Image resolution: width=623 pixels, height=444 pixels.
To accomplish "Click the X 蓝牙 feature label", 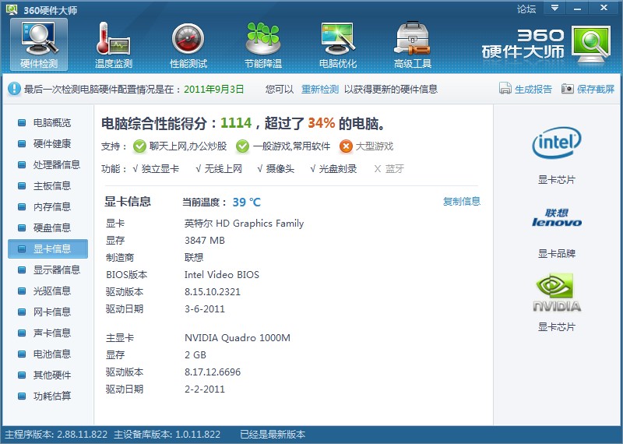I will tap(389, 169).
